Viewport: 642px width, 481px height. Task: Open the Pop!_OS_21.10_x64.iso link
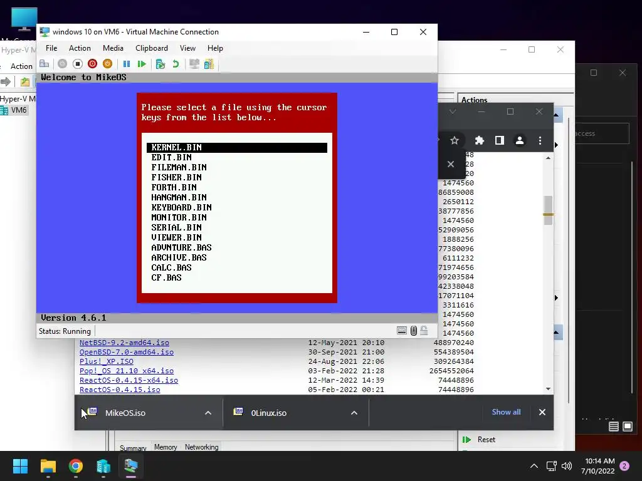(x=127, y=371)
